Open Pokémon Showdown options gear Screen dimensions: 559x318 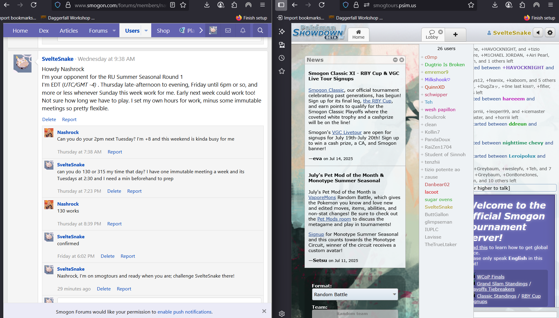coord(550,32)
